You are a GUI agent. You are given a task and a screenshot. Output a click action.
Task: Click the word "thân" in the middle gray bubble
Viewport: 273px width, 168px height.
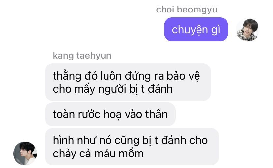(x=156, y=114)
